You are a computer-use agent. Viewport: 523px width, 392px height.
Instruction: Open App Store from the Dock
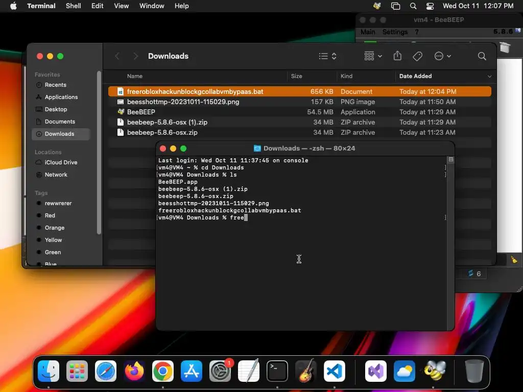[192, 371]
